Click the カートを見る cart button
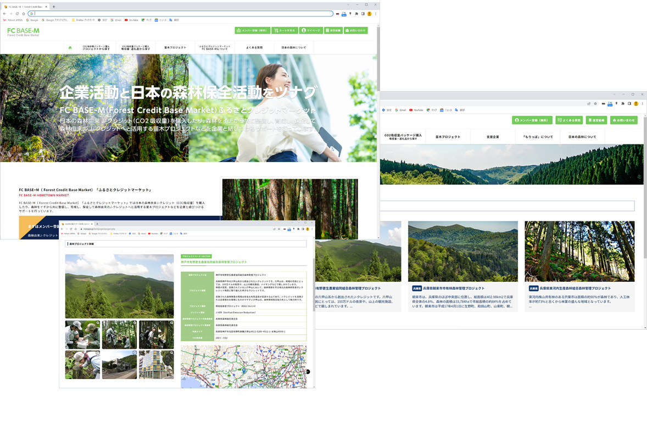The image size is (647, 440). [285, 31]
